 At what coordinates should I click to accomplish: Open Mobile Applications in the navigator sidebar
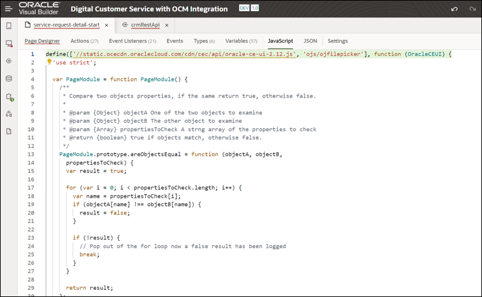9,26
